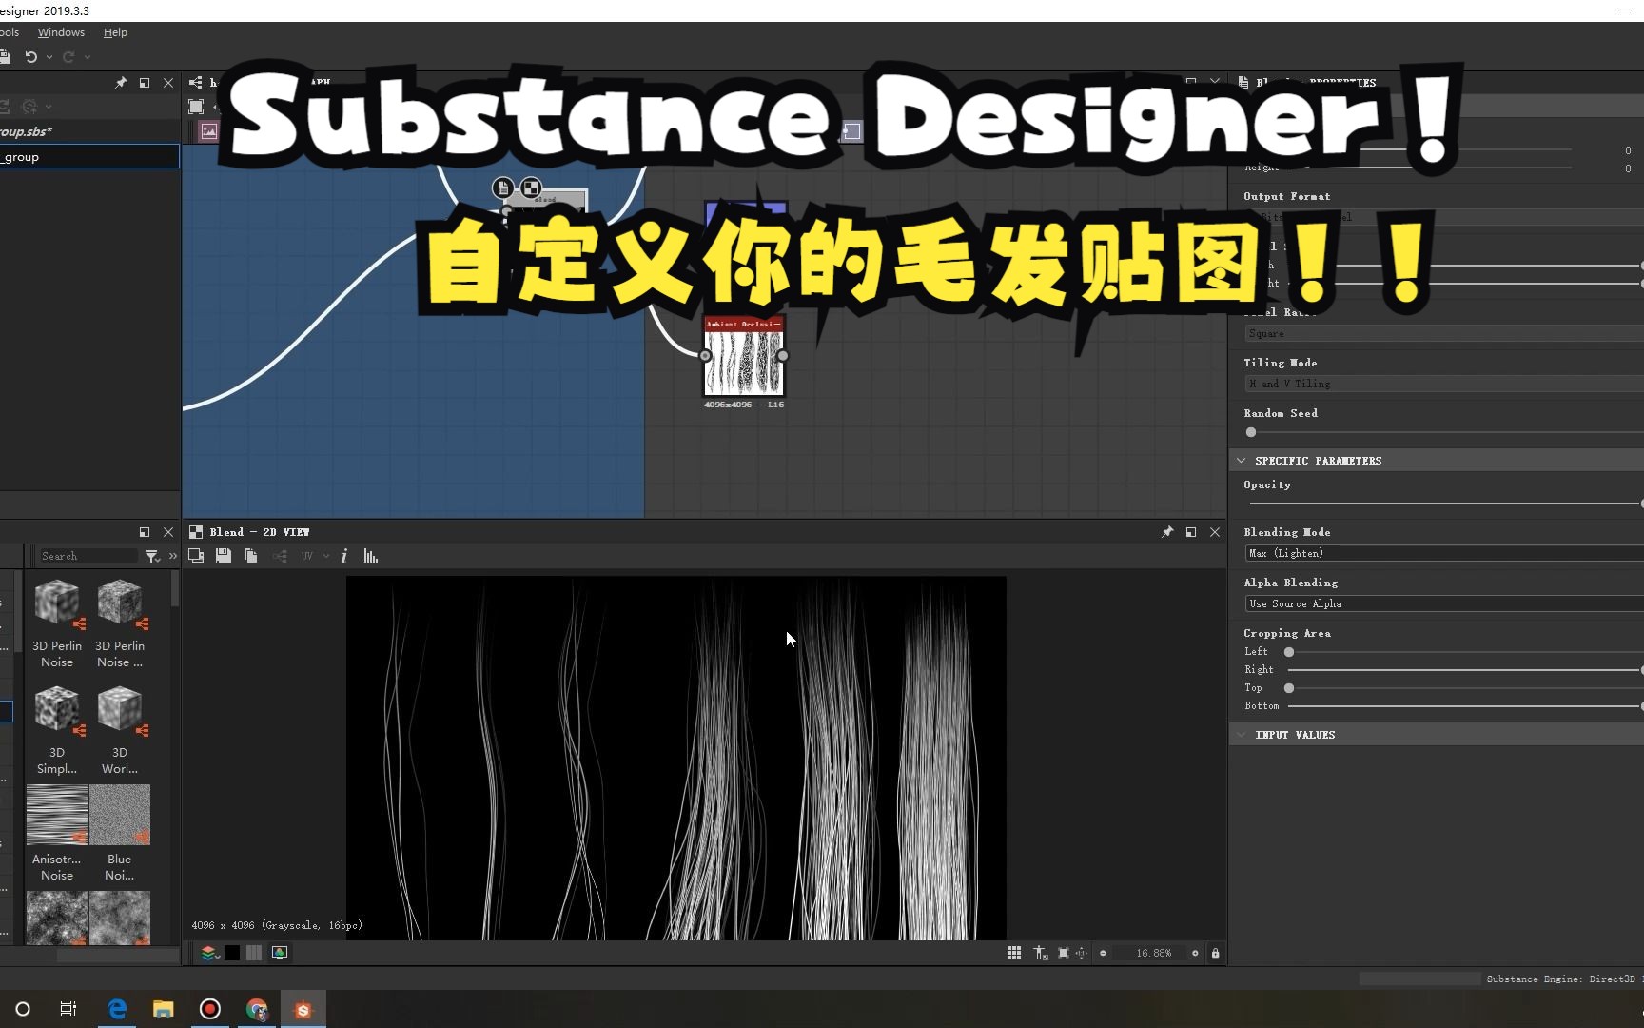Viewport: 1644px width, 1028px height.
Task: Expand the Library toolbar overflow chevrons
Action: click(172, 556)
